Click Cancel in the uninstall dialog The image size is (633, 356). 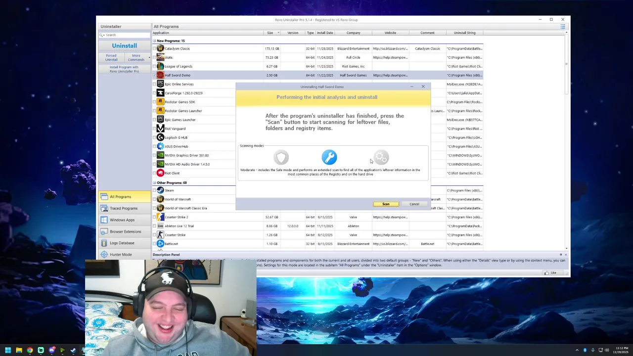(x=414, y=204)
